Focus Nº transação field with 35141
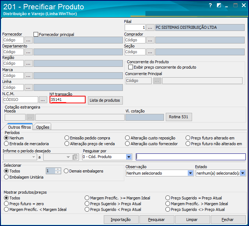The height and width of the screenshot is (226, 249). coord(68,100)
